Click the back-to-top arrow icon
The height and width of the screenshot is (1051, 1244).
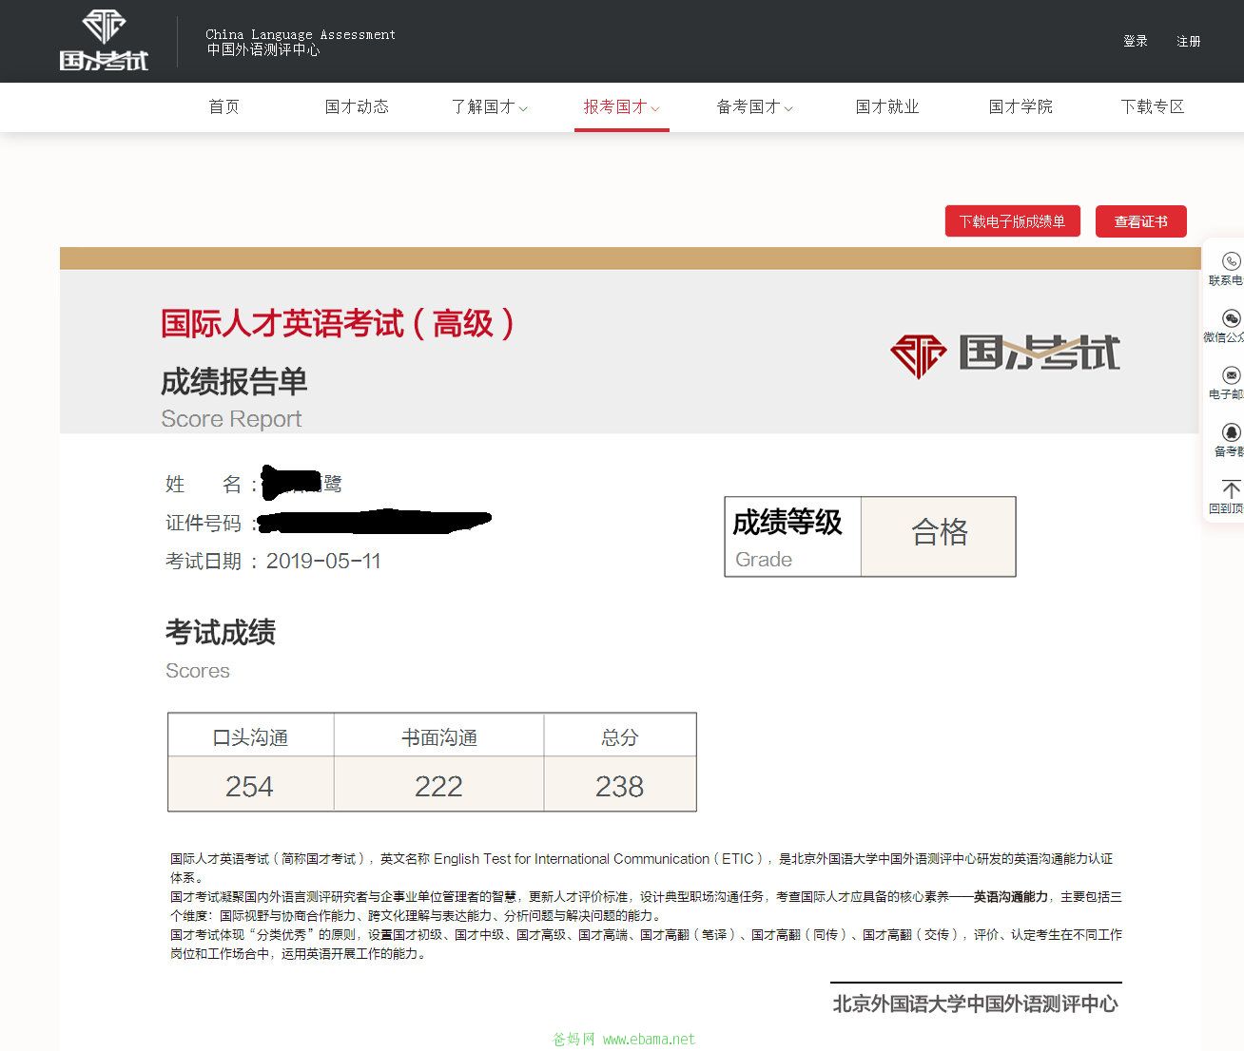click(1231, 489)
